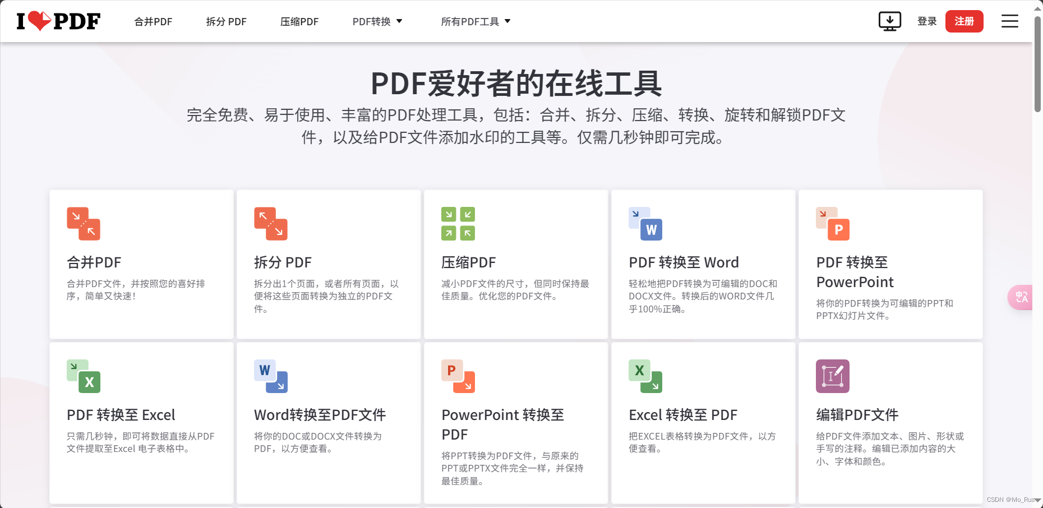Open the PDF 转换至 Word card title
This screenshot has height=508, width=1043.
[x=684, y=262]
